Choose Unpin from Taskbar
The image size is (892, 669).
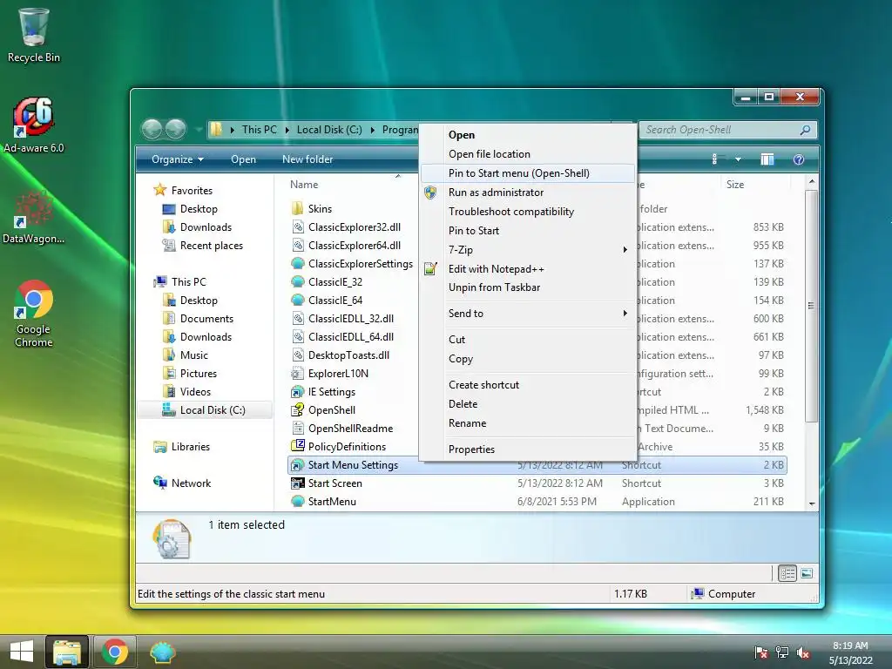coord(528,287)
